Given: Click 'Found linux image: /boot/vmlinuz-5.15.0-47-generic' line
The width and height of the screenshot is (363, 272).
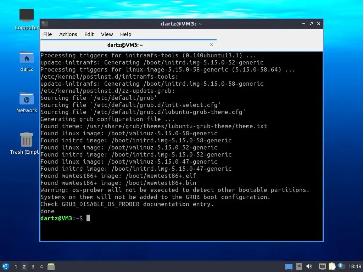Looking at the screenshot, I should [129, 161].
